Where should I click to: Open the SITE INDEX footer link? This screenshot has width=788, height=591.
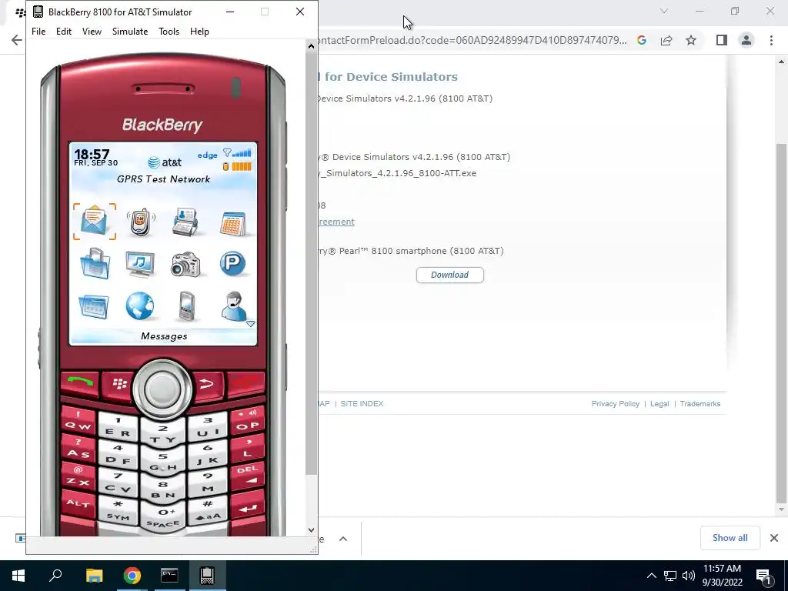pyautogui.click(x=362, y=403)
